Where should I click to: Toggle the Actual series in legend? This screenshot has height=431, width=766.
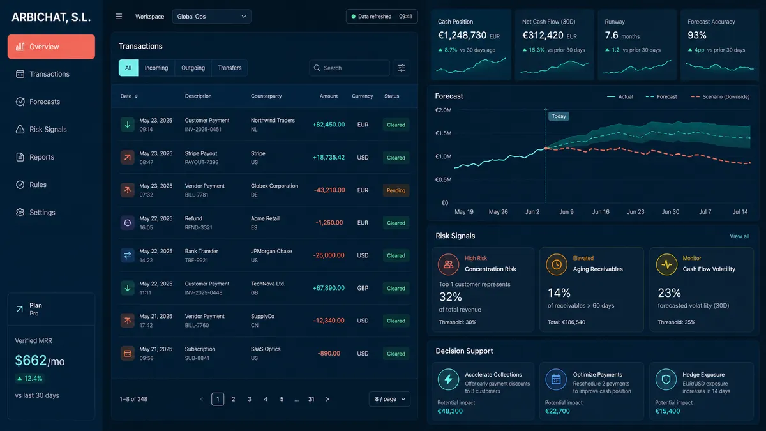coord(620,97)
